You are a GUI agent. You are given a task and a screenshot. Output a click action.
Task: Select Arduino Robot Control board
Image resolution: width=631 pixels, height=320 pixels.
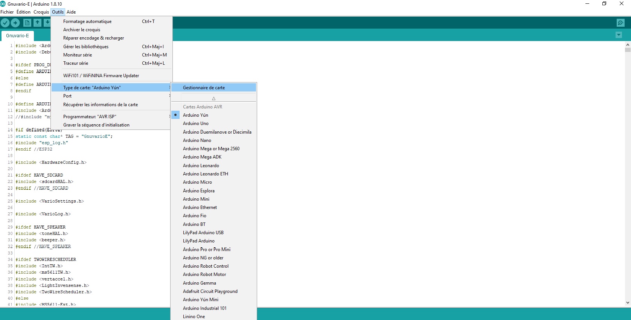tap(213, 266)
